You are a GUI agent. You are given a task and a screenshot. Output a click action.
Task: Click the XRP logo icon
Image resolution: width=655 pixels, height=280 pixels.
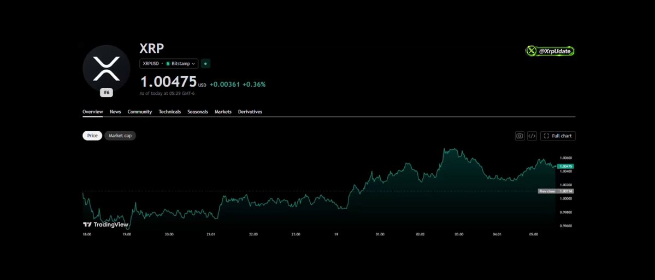(x=107, y=69)
